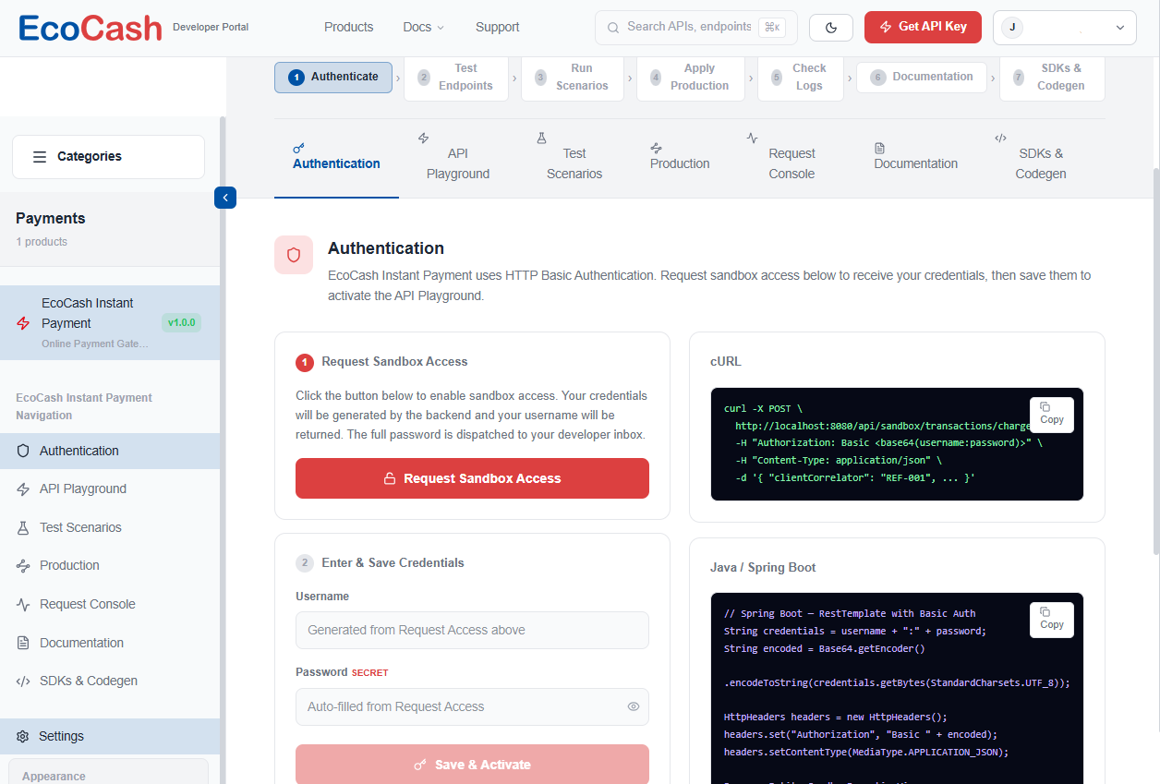Select step 5 Check Logs

[800, 77]
